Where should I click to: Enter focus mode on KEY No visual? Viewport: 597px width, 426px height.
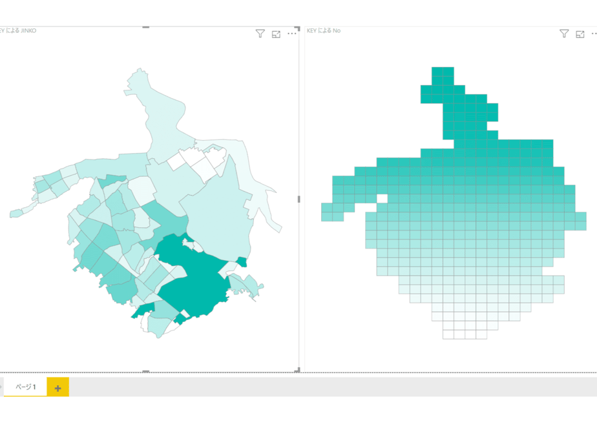click(x=580, y=34)
